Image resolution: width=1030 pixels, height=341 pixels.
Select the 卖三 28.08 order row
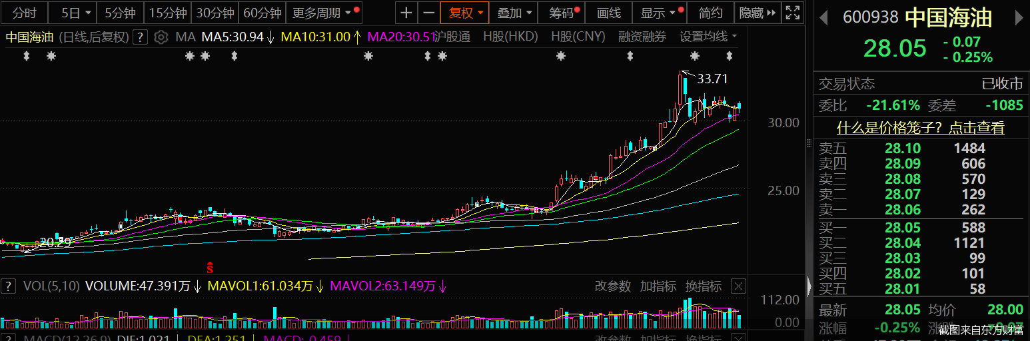[921, 179]
